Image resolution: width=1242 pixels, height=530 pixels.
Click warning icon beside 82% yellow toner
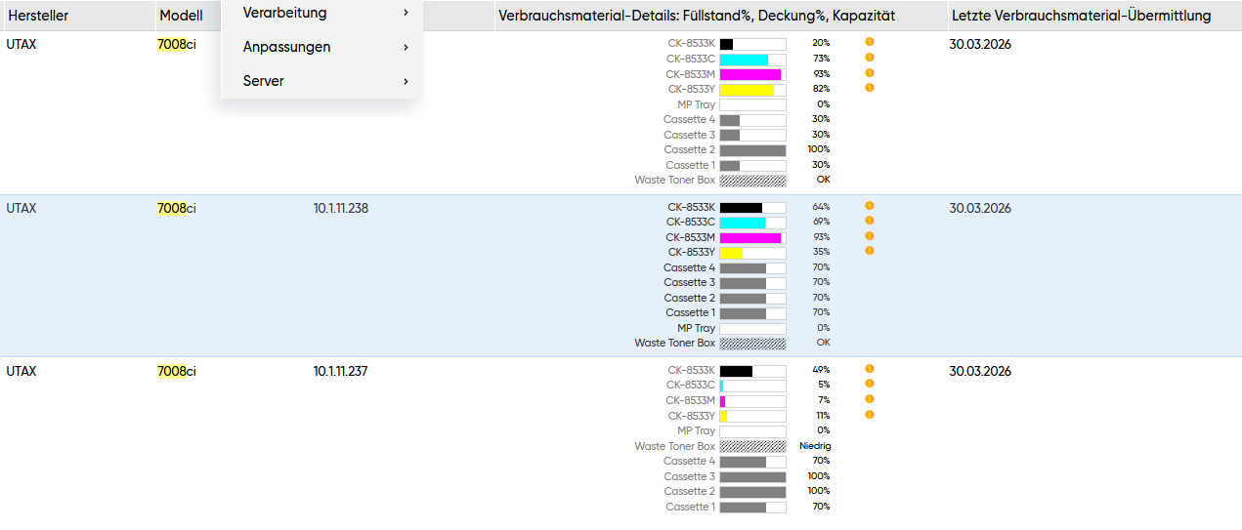[x=869, y=88]
